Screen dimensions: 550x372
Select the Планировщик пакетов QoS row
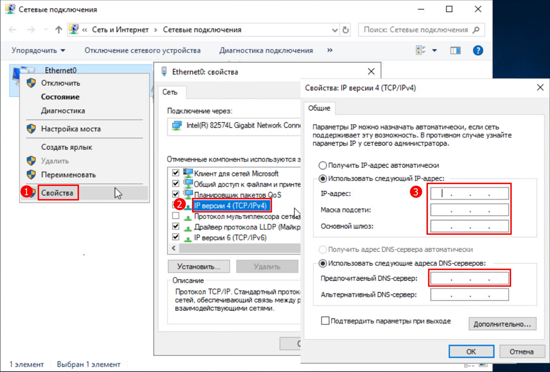coord(238,195)
